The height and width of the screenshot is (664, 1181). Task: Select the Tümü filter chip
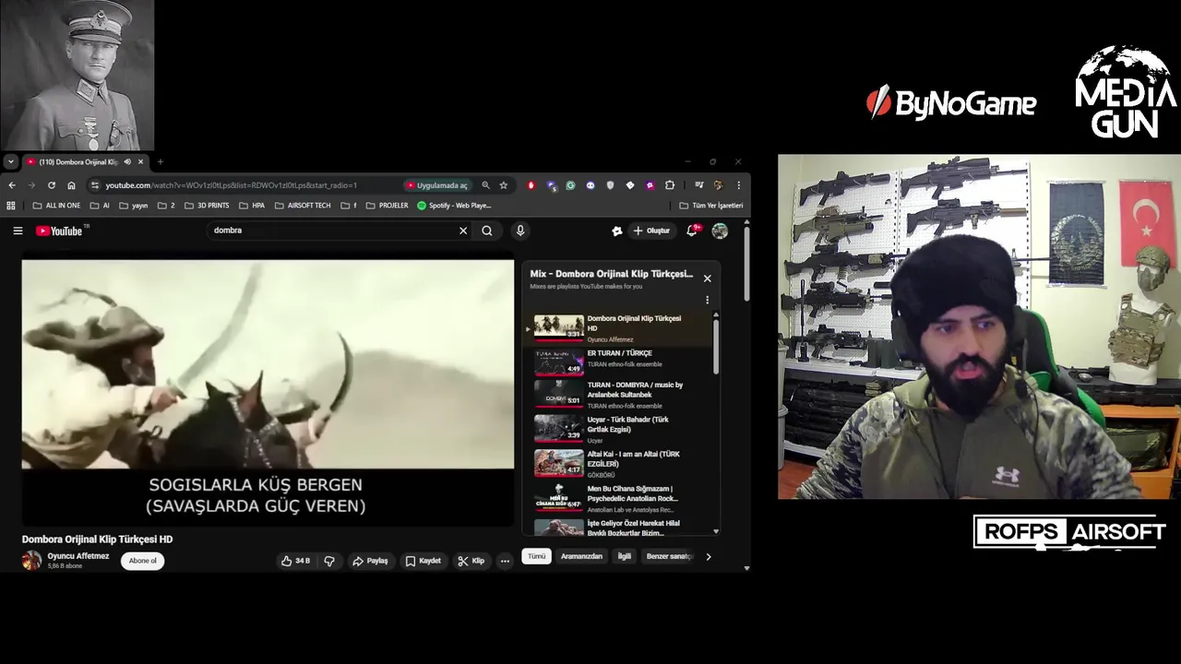pos(536,556)
